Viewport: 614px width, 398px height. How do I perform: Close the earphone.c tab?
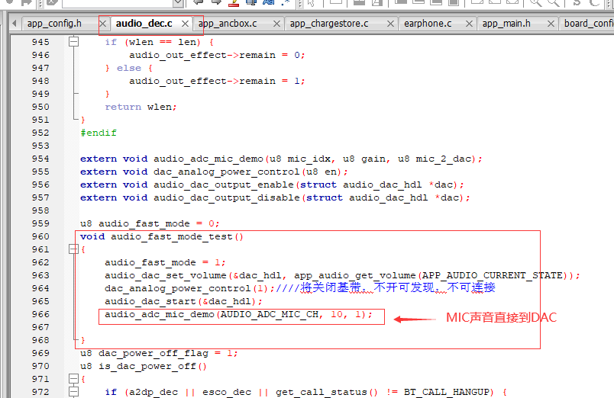(469, 24)
